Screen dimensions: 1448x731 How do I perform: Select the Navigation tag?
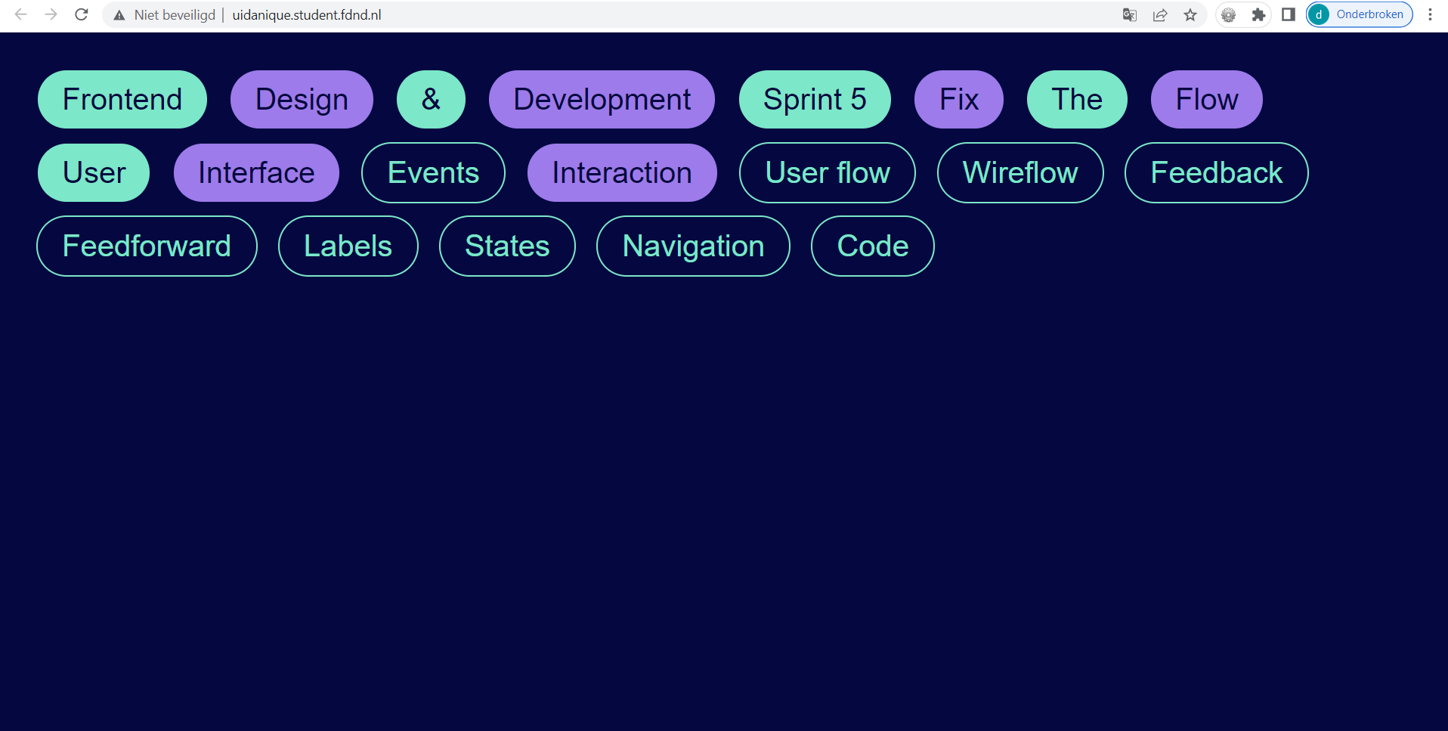[x=693, y=246]
